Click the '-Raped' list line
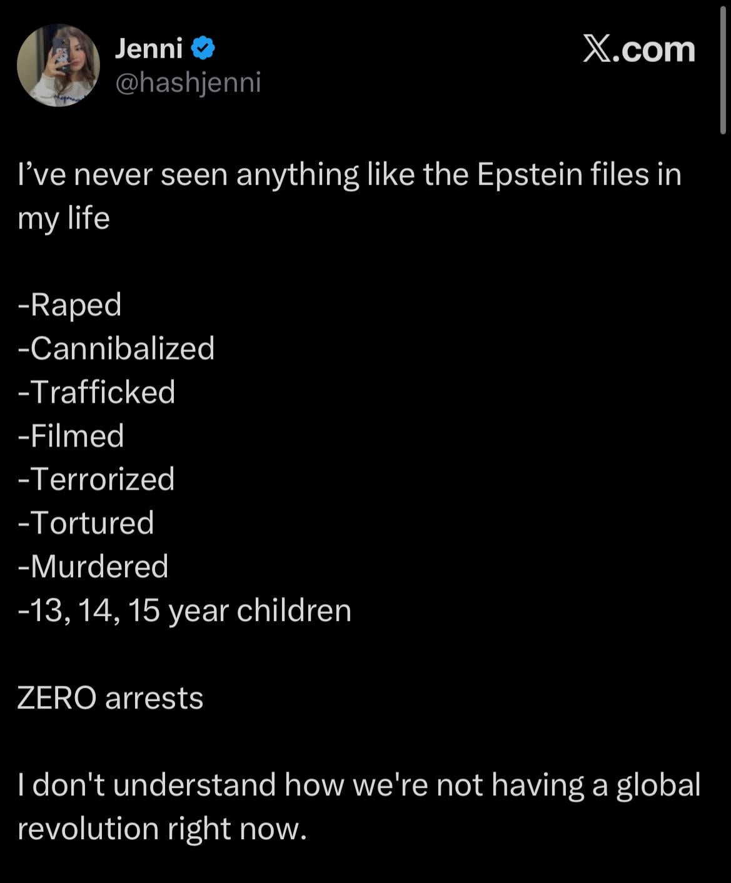This screenshot has height=883, width=731. coord(70,305)
